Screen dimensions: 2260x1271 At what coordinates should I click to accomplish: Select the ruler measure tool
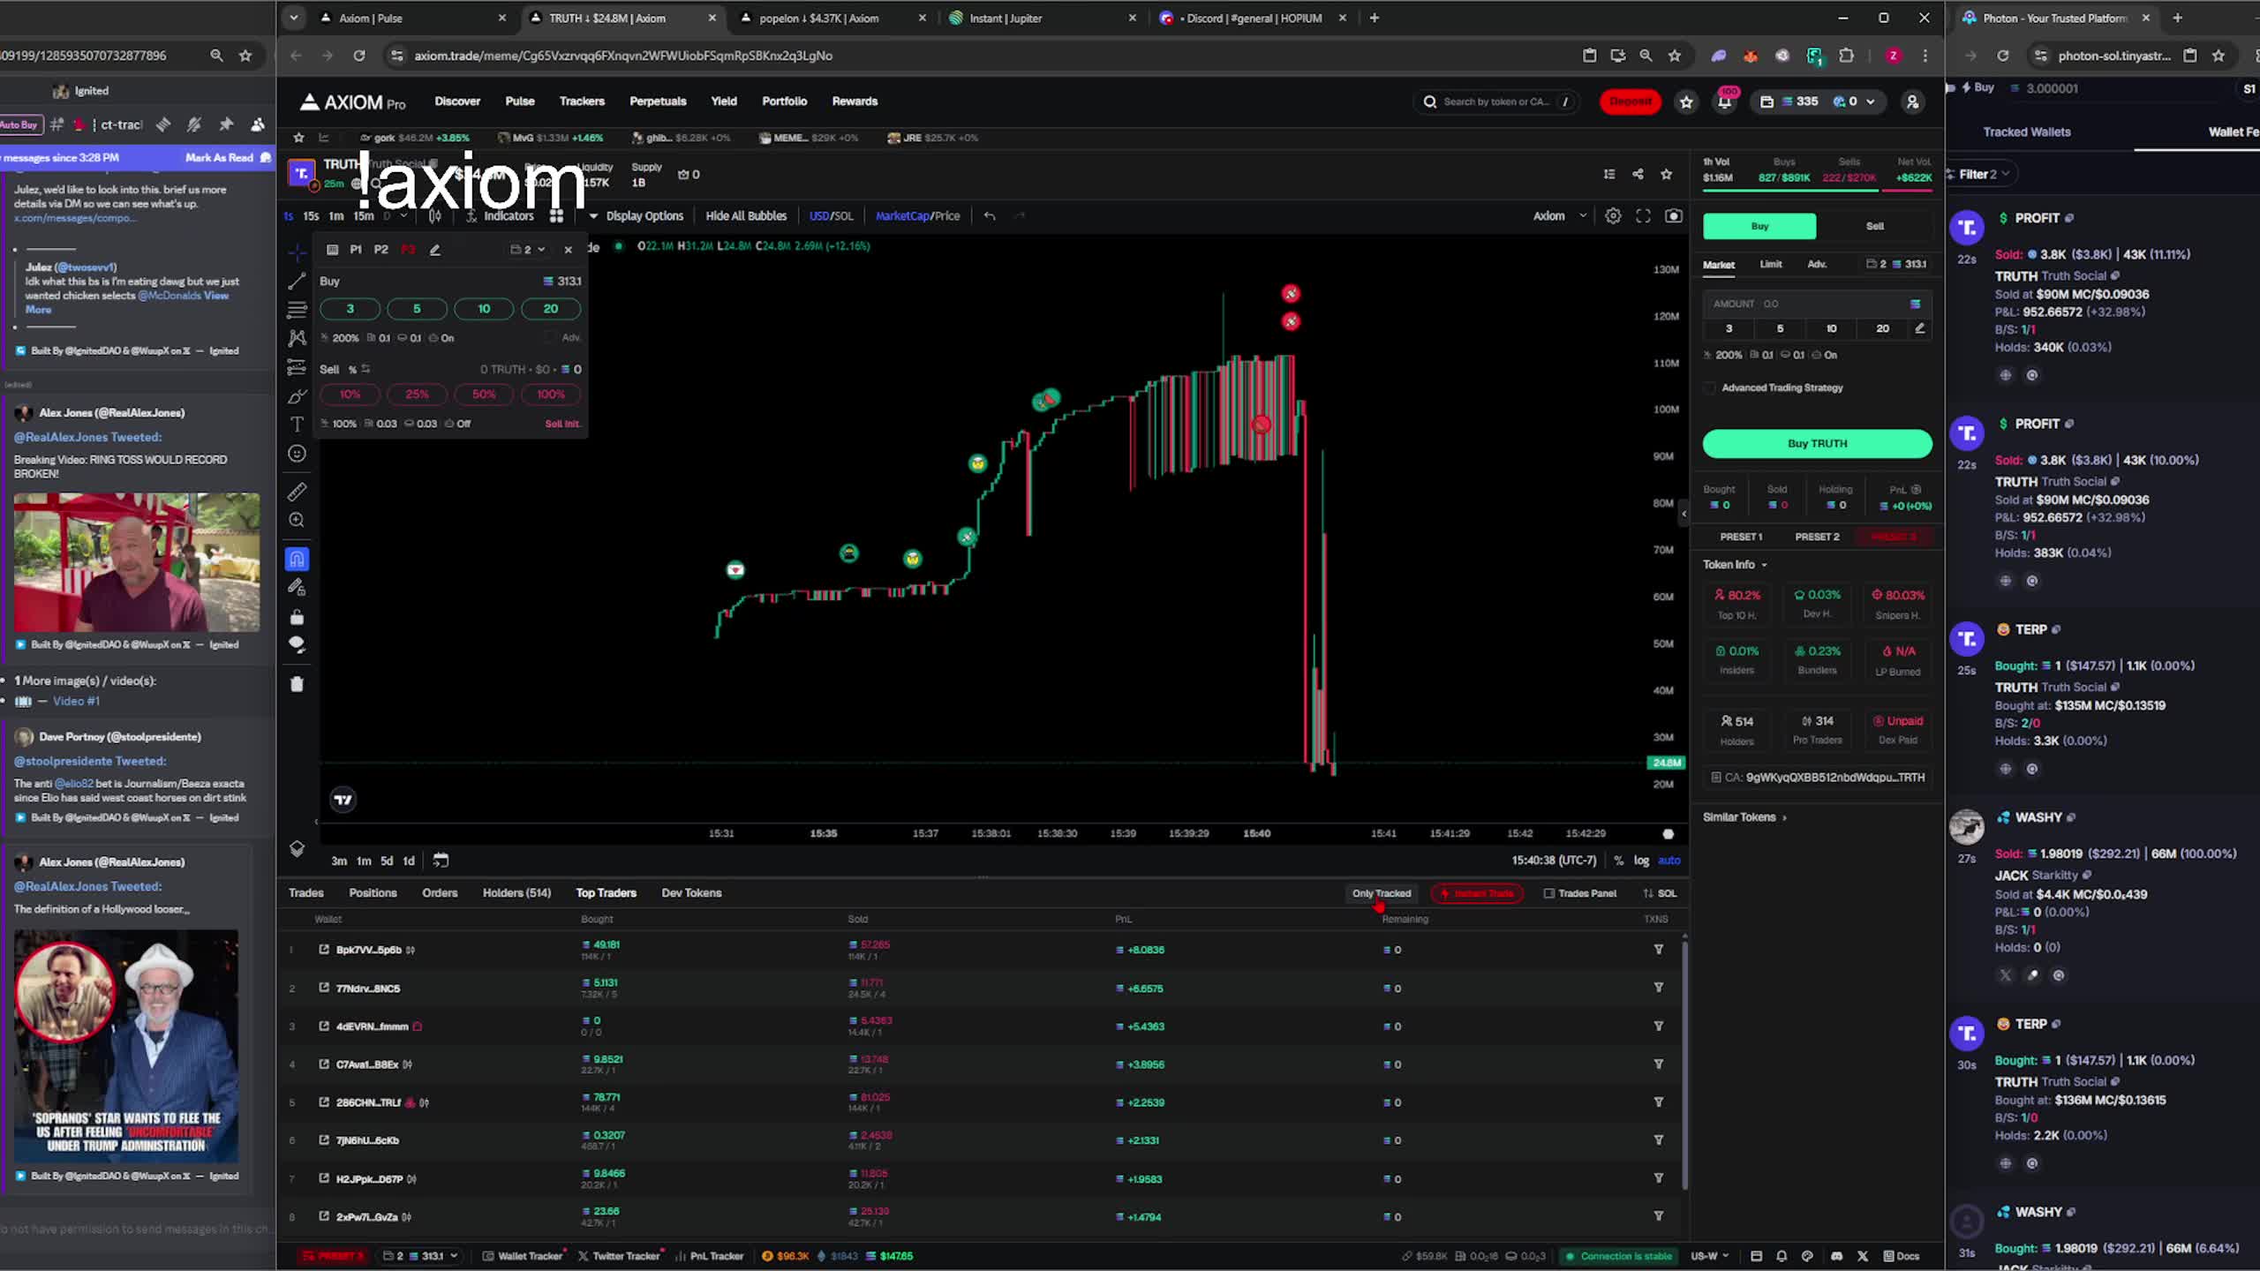click(297, 492)
